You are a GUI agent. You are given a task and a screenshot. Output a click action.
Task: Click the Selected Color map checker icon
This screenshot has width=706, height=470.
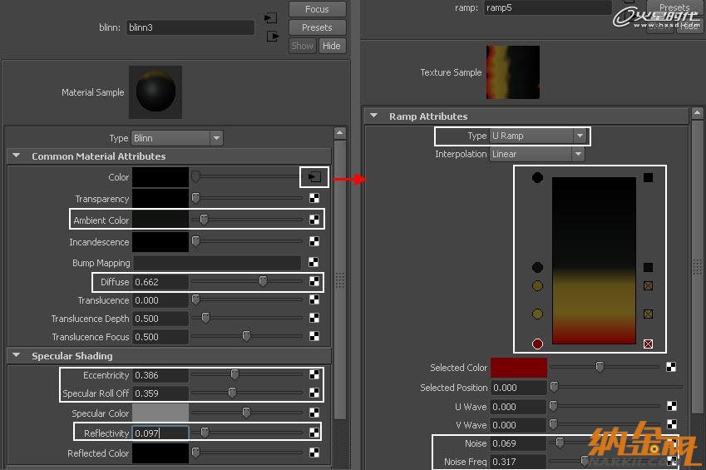point(671,367)
